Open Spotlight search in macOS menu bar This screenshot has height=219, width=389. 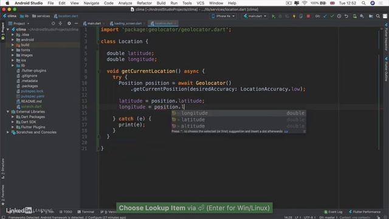[363, 3]
